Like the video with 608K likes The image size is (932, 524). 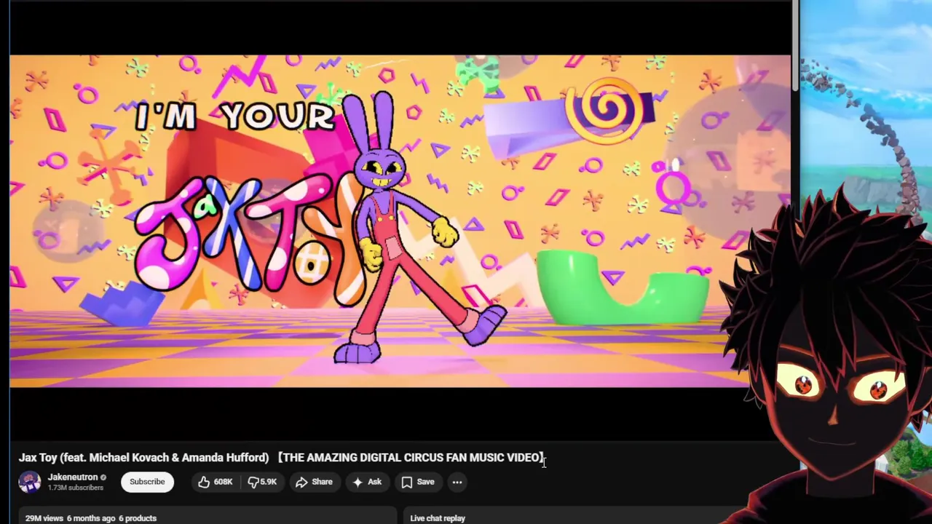click(216, 482)
